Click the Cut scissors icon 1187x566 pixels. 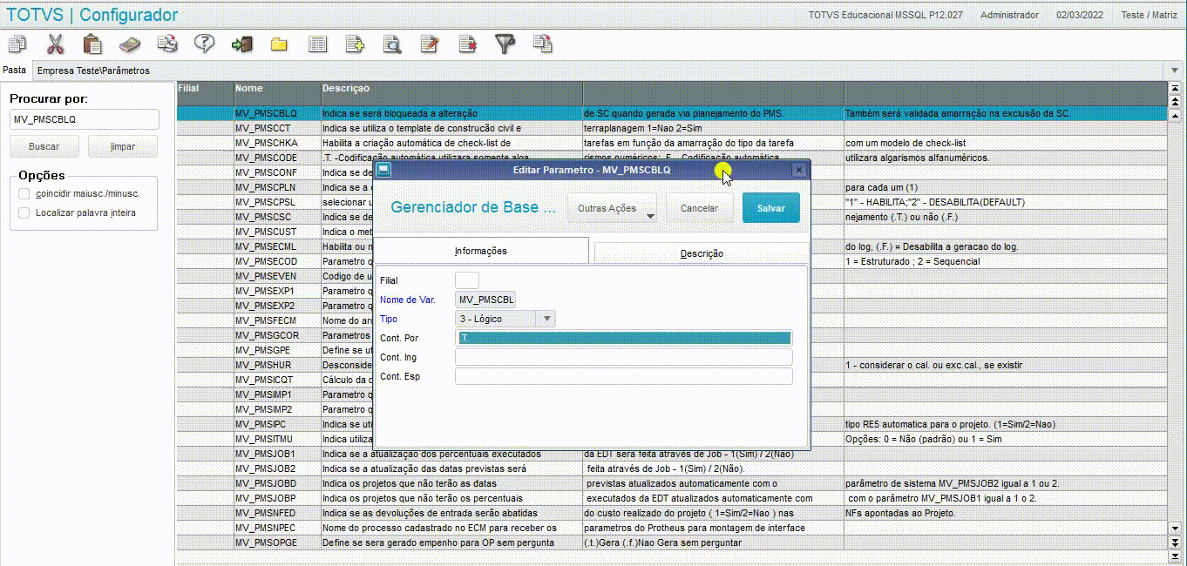pos(55,44)
